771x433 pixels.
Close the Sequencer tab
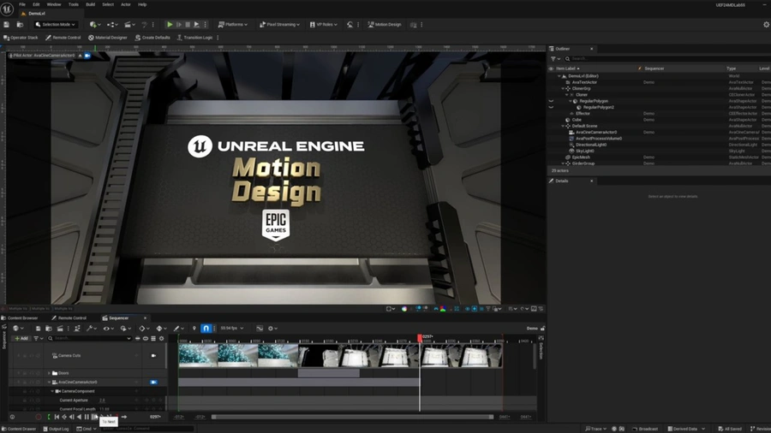click(x=145, y=318)
